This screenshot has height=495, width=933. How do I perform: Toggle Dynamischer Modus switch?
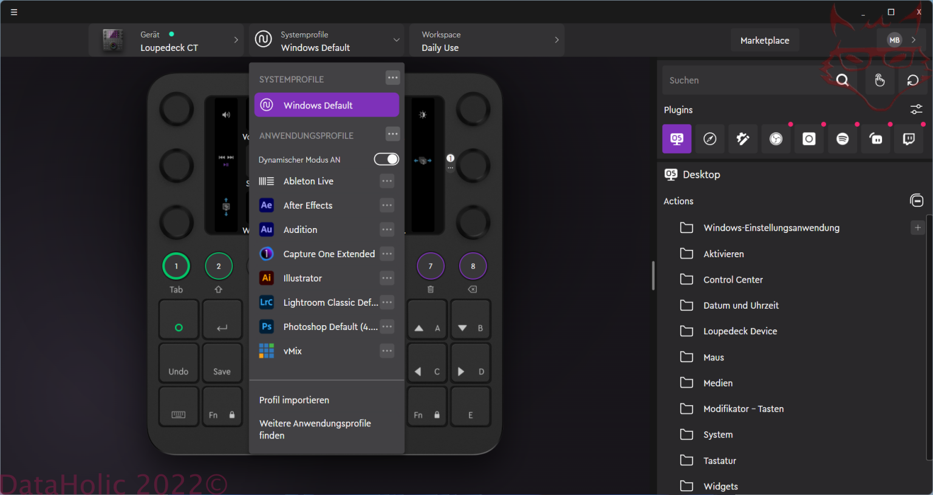pos(386,159)
